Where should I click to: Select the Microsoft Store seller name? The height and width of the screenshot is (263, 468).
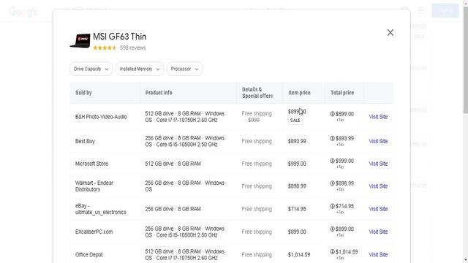(91, 164)
